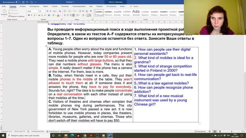246x138 pixels.
Task: Click the red font color icon
Action: [58, 15]
